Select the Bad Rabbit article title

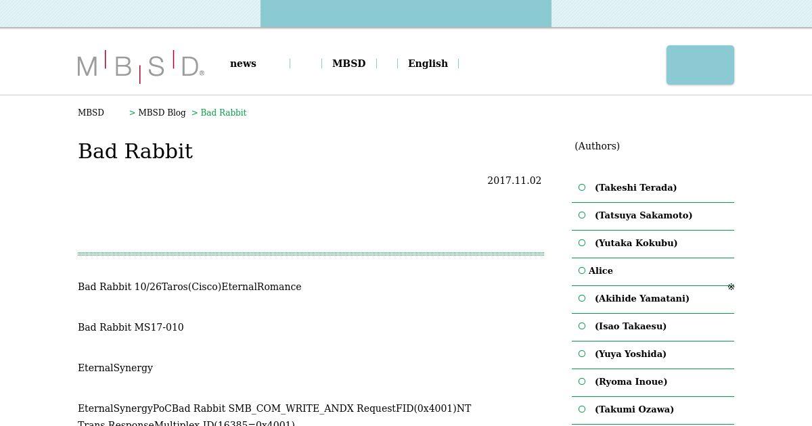pos(135,151)
